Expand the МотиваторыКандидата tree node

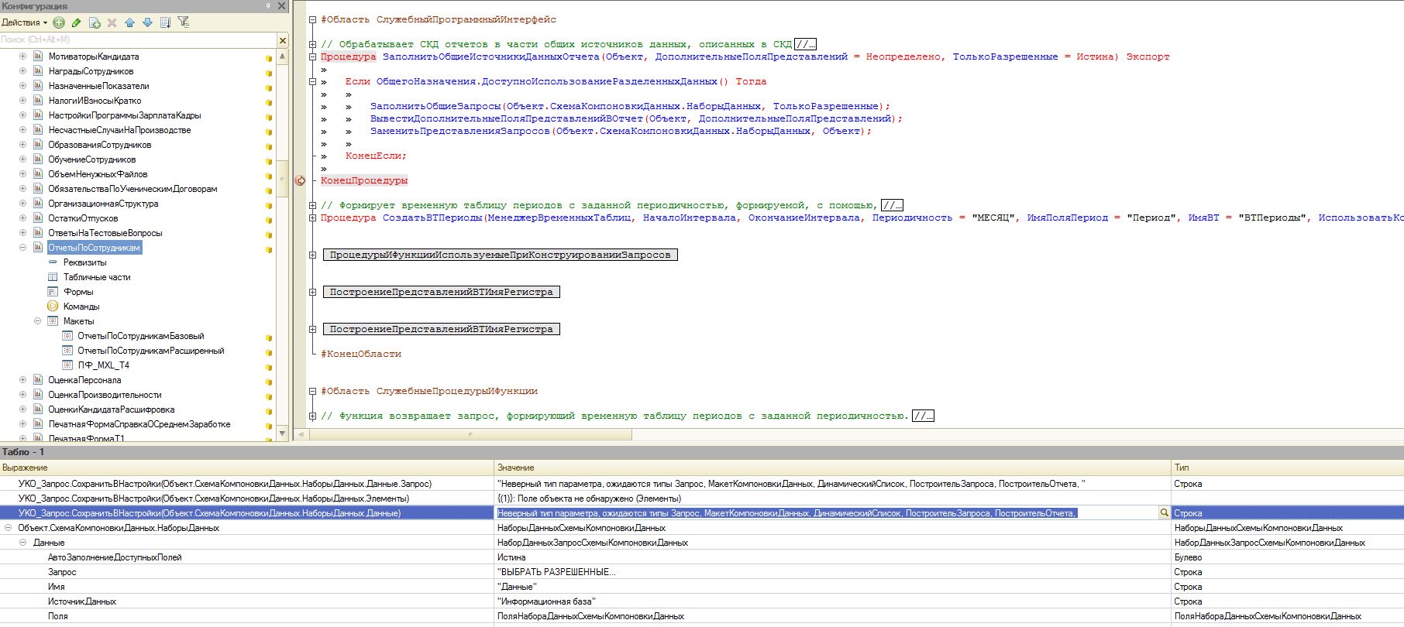point(22,57)
